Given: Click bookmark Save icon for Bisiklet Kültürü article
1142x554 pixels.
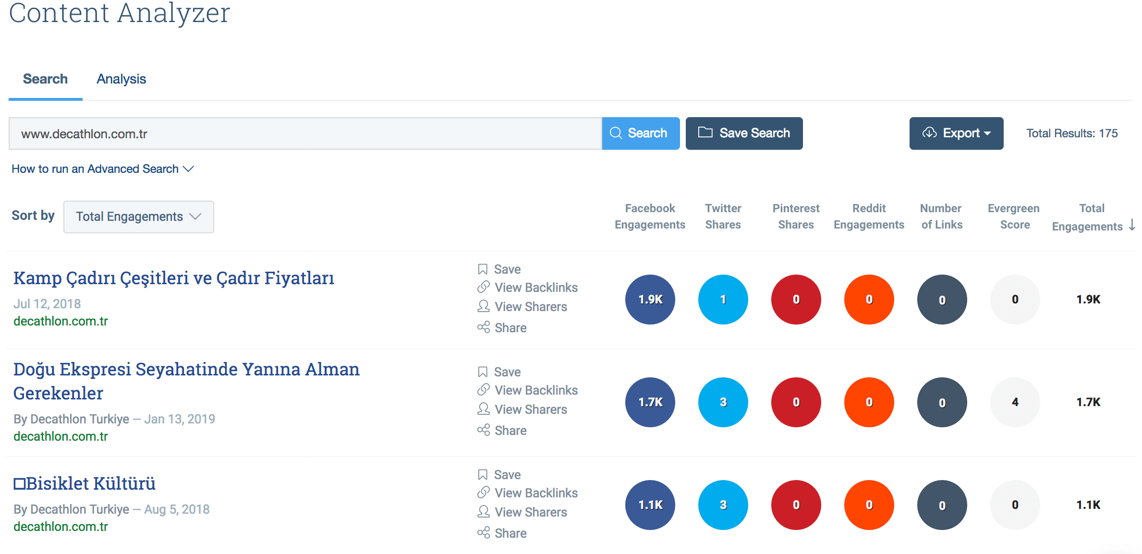Looking at the screenshot, I should pos(483,475).
